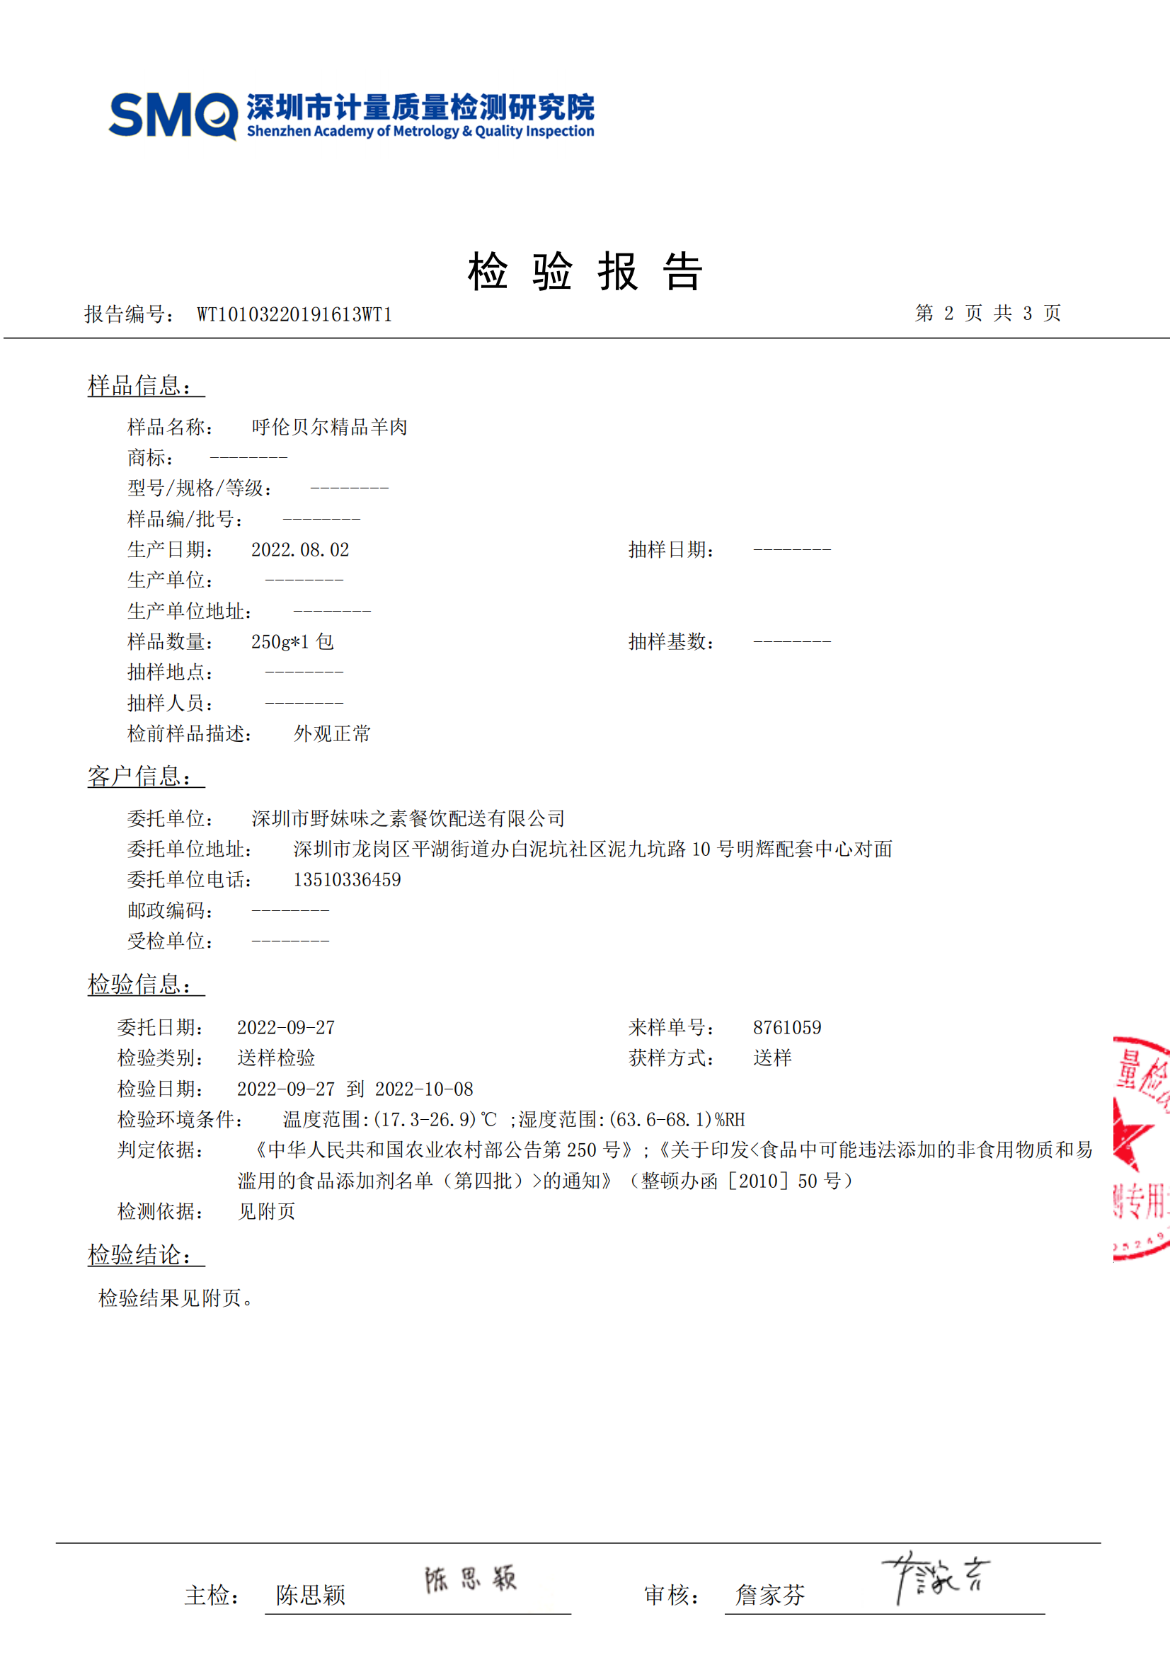Click the 受检单位 label
Image resolution: width=1170 pixels, height=1655 pixels.
pos(171,941)
